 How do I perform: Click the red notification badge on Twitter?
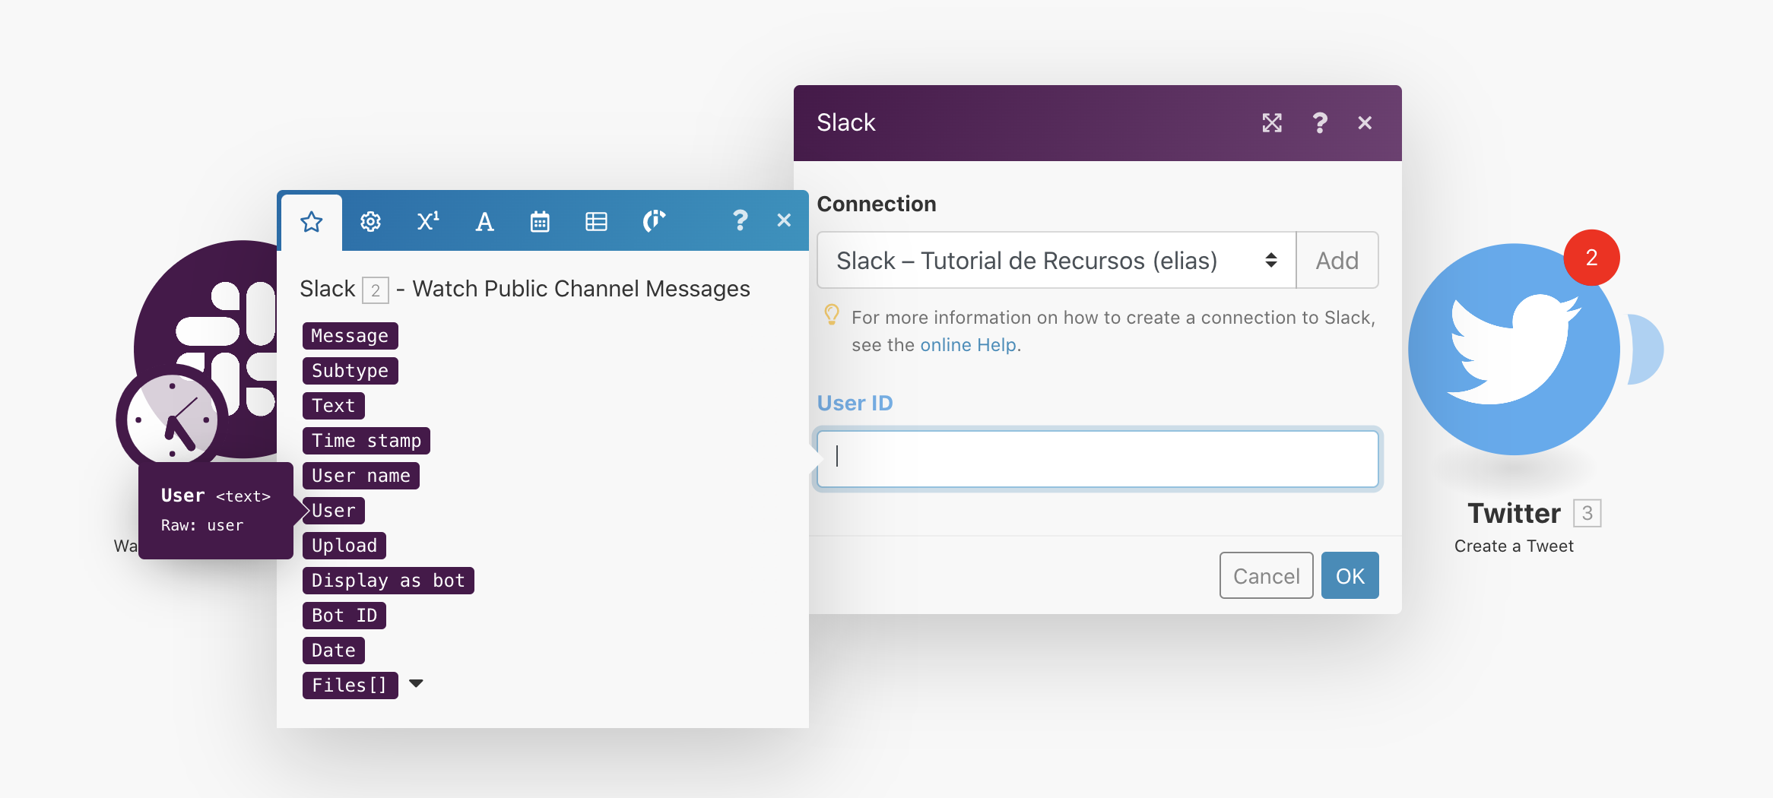click(x=1591, y=258)
